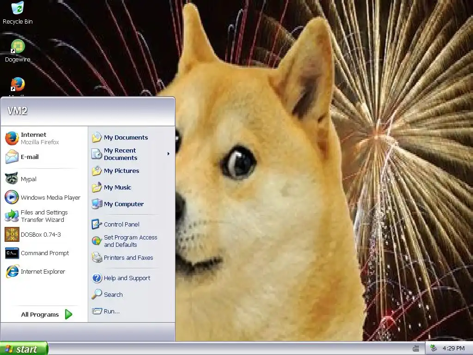
Task: Open All Programs label
Action: tap(40, 314)
